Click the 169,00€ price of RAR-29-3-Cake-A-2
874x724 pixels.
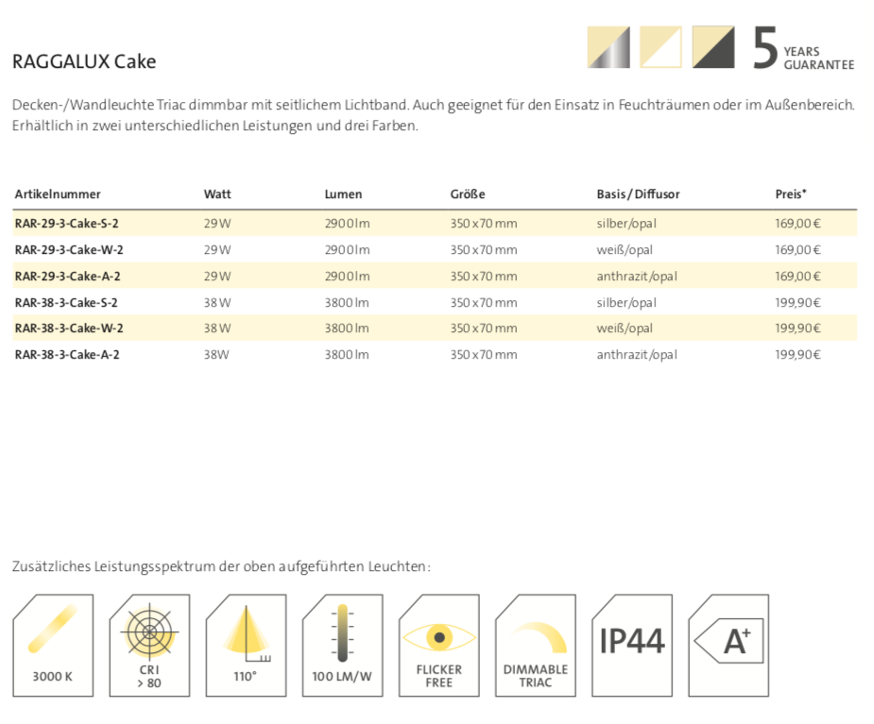tap(797, 277)
